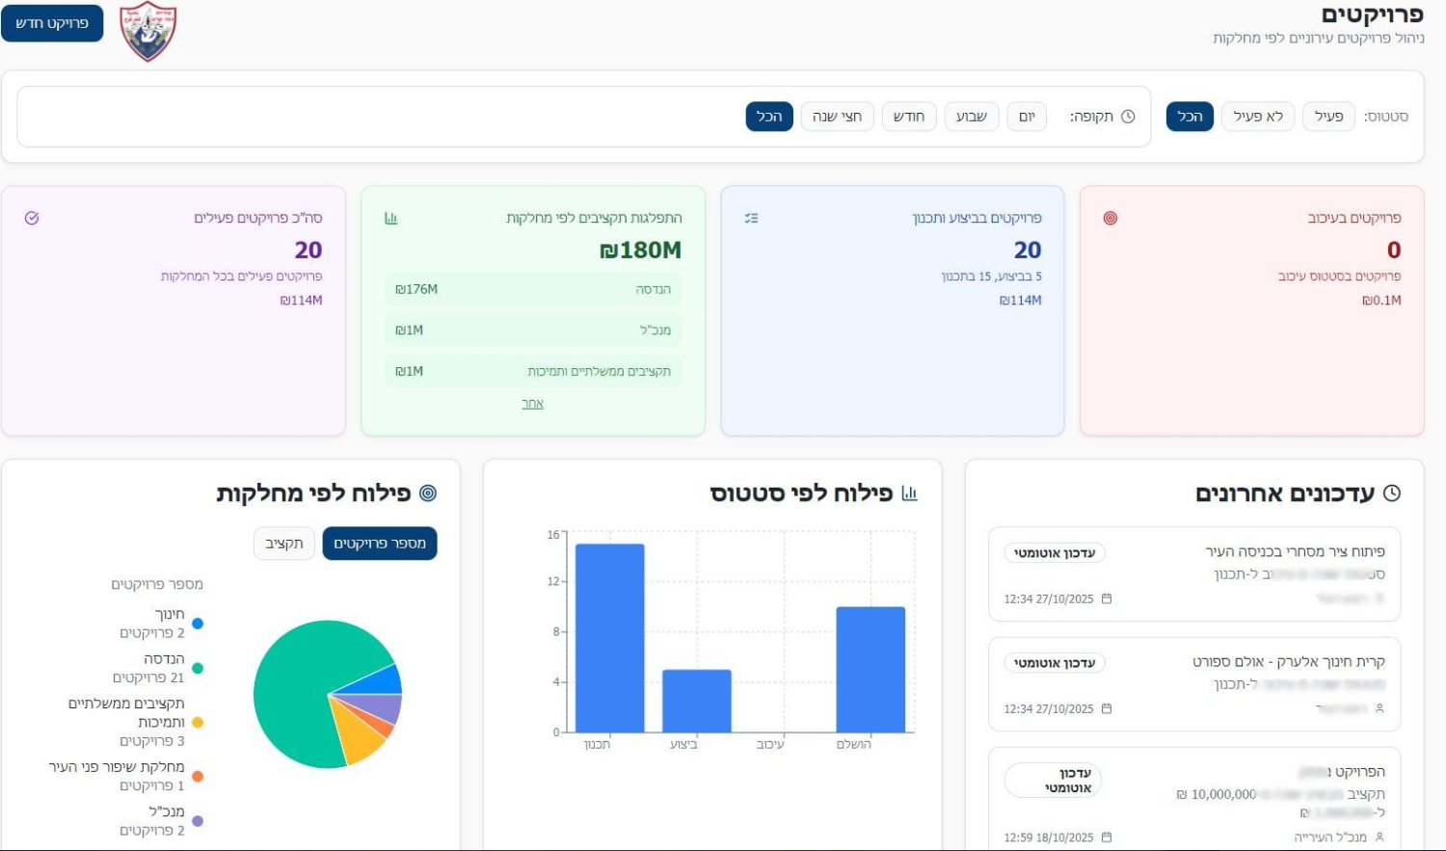Click the green הנדסה legend dot
This screenshot has height=851, width=1446.
tap(198, 668)
